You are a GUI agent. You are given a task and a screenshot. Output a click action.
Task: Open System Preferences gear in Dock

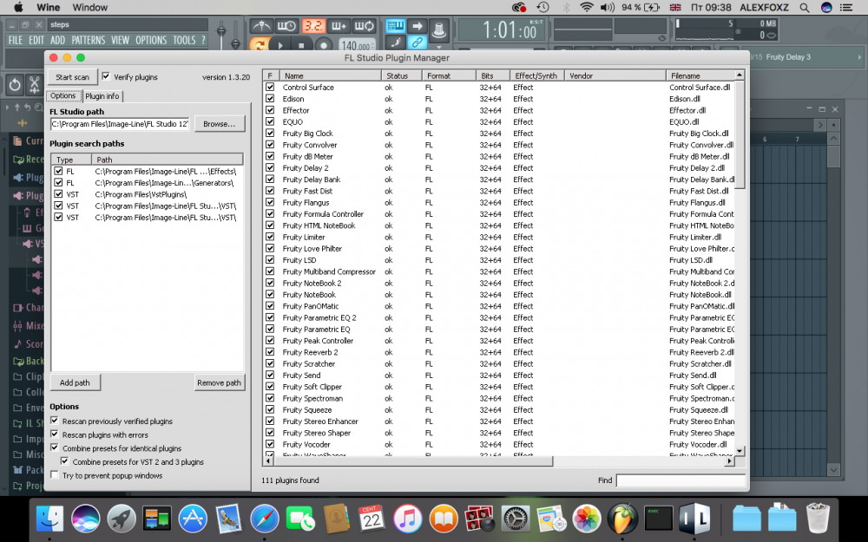516,519
